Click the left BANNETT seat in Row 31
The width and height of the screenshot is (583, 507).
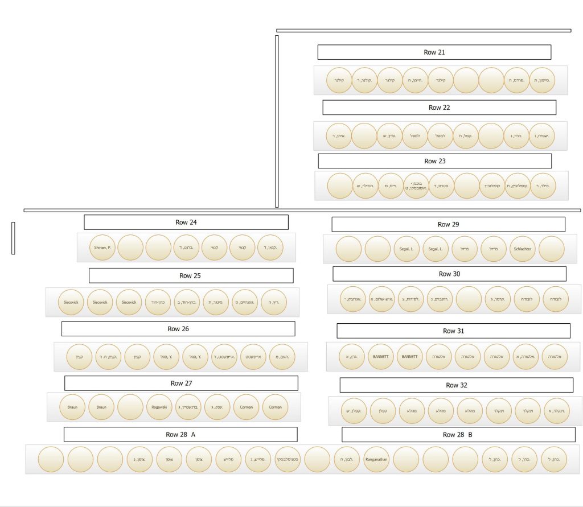tap(381, 356)
